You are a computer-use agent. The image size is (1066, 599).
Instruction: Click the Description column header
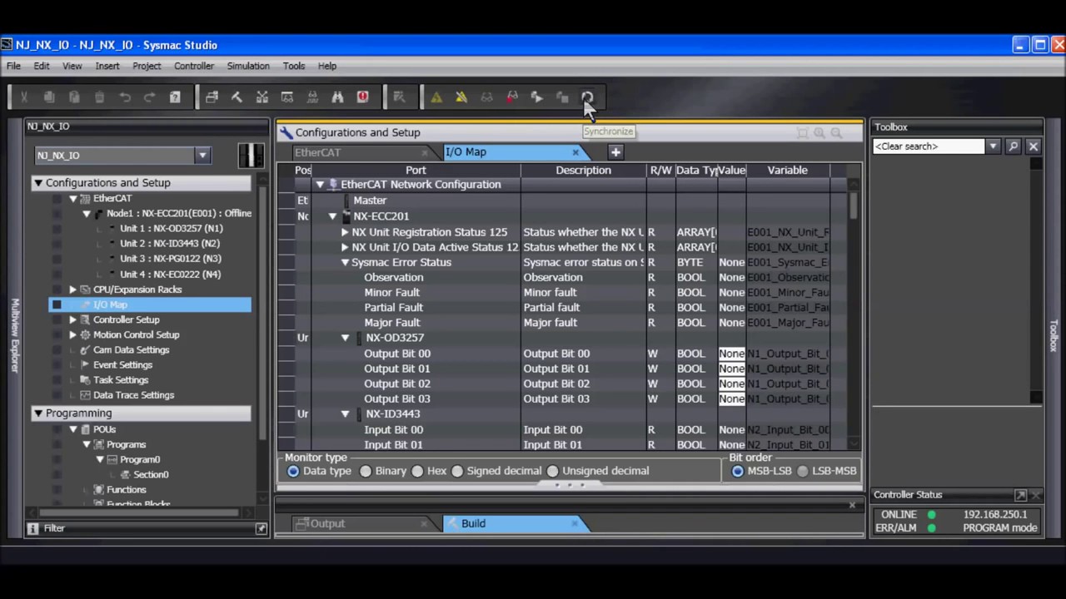[583, 171]
